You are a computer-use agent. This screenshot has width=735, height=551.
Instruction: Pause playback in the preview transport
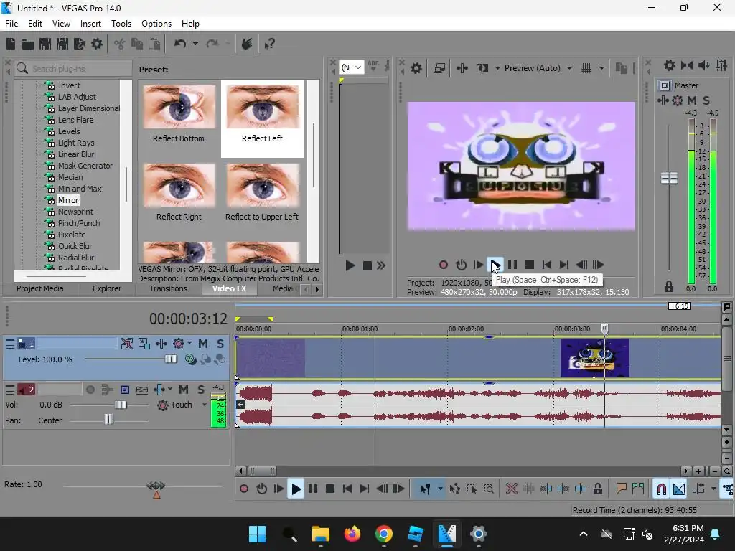[x=512, y=265]
